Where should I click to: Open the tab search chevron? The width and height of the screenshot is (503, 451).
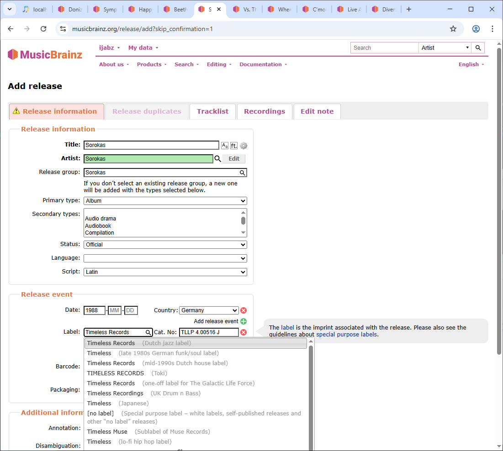pyautogui.click(x=10, y=9)
